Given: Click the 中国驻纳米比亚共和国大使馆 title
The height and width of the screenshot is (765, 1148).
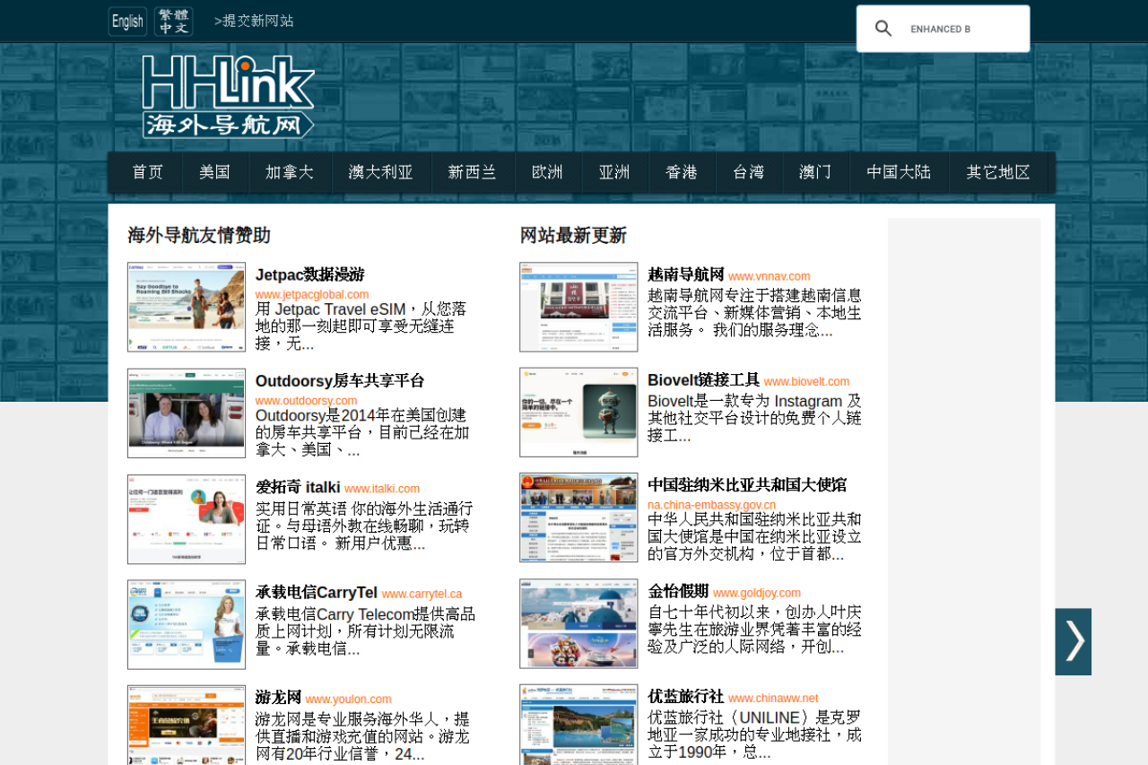Looking at the screenshot, I should [x=747, y=485].
